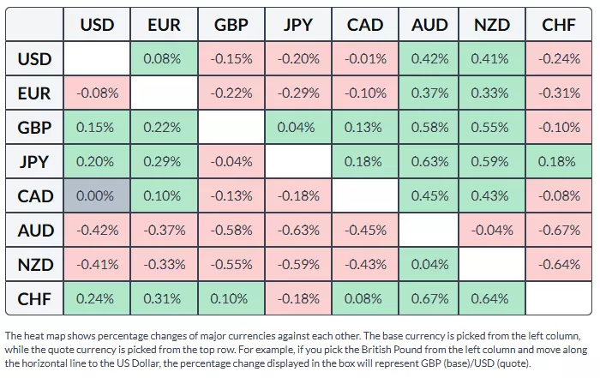Select the 0.08% USD/EUR cell
The image size is (600, 378).
coord(164,59)
